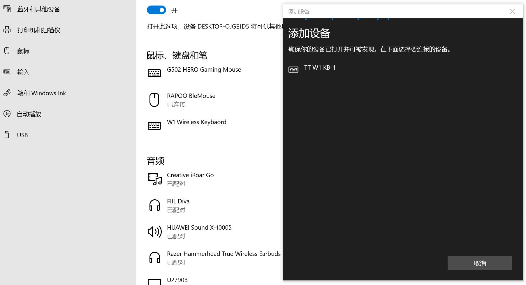This screenshot has height=285, width=526.
Task: Click the keyboard icon beside TT W1 KB-1
Action: (293, 69)
